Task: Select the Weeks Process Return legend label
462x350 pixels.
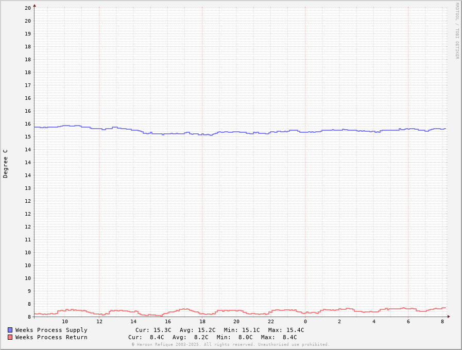Action: (51, 337)
